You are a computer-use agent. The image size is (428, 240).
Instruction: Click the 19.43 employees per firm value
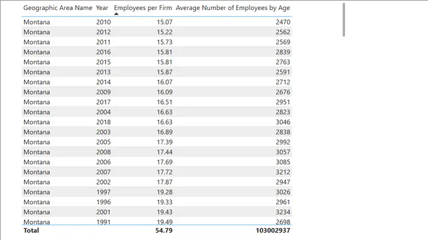pos(165,212)
